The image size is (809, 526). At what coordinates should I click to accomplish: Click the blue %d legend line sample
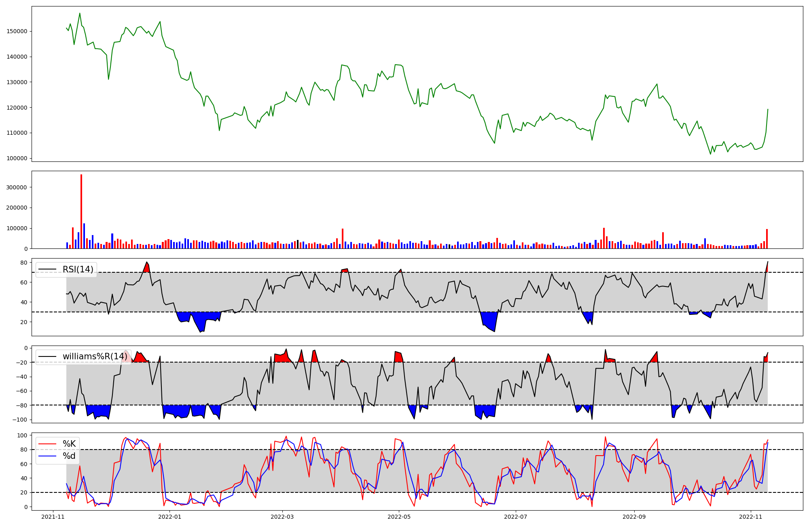point(47,456)
